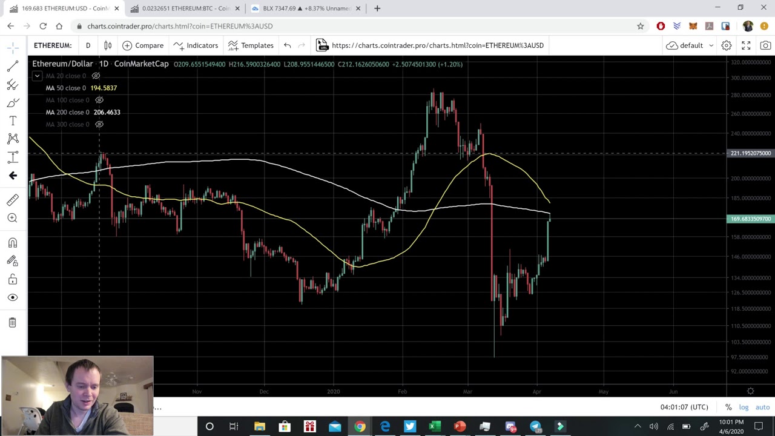The image size is (775, 436).
Task: Open the chart patterns tool
Action: 13,139
